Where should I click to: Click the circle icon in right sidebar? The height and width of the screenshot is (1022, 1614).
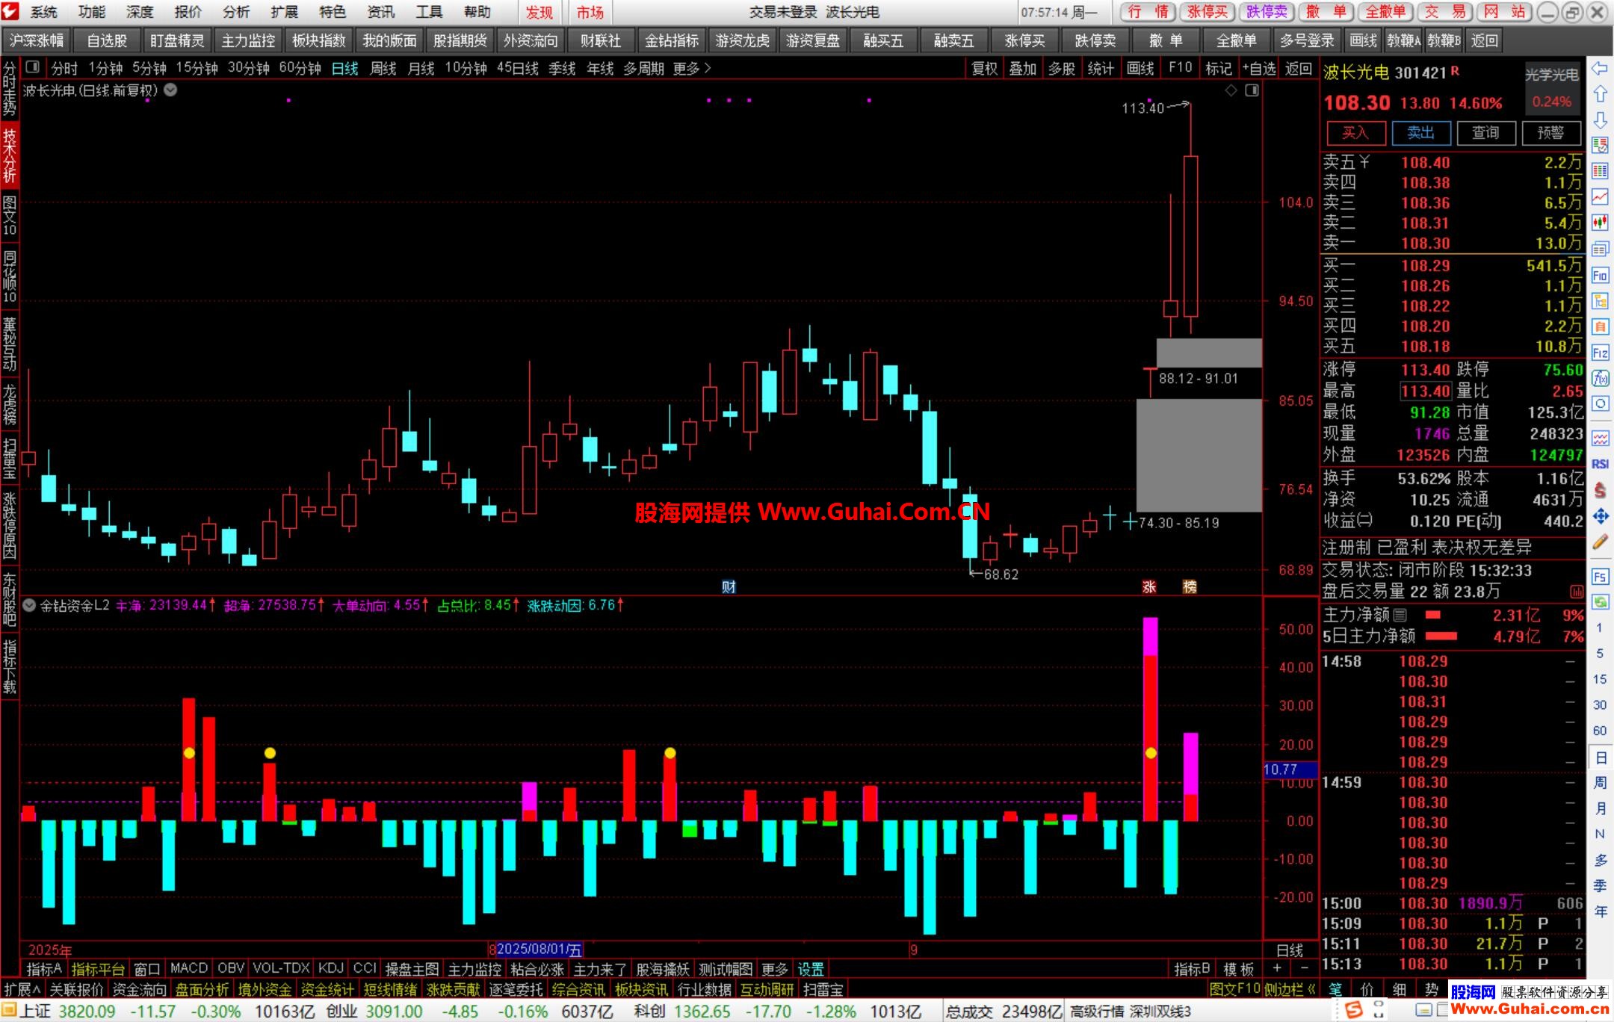pos(1600,403)
